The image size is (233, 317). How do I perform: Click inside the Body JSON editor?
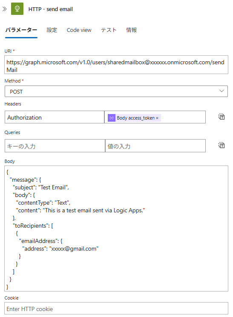click(116, 228)
